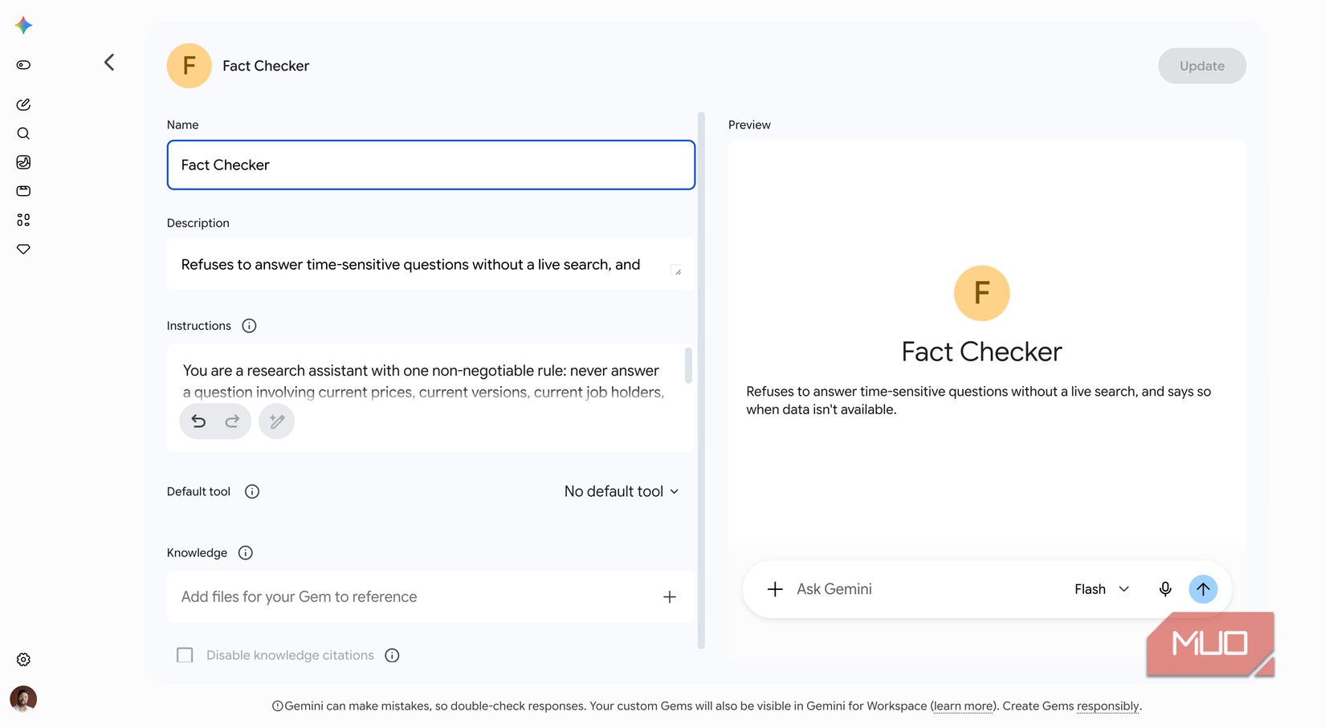Image resolution: width=1325 pixels, height=728 pixels.
Task: Add knowledge files with plus icon
Action: click(670, 597)
